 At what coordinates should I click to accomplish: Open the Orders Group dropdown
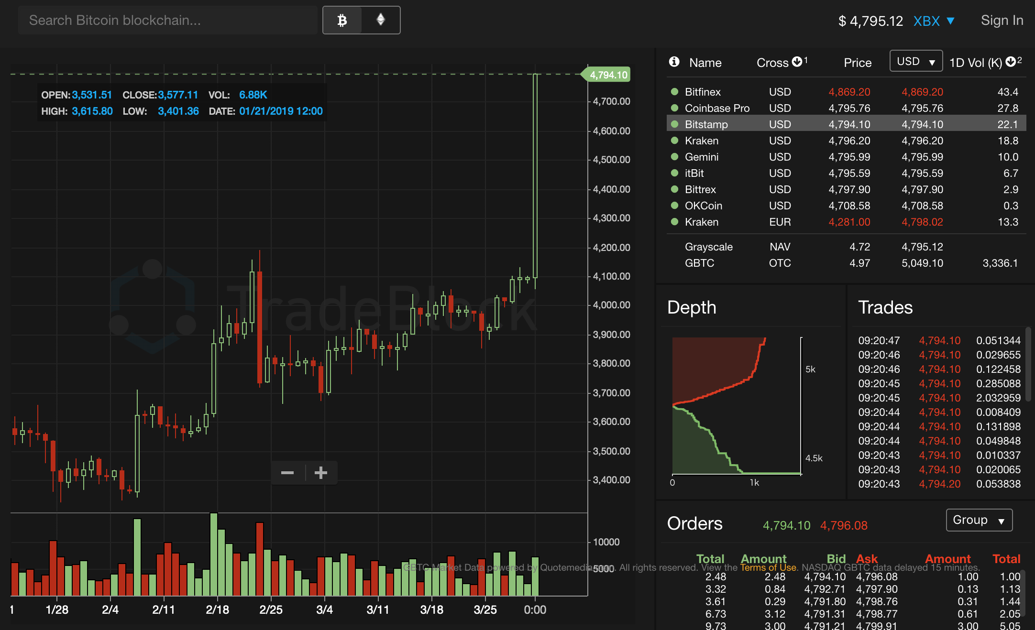click(979, 520)
